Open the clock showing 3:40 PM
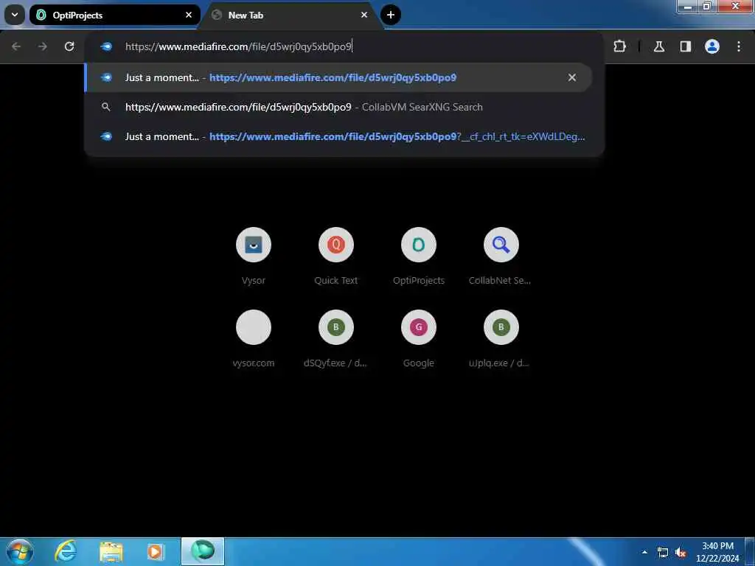 click(717, 552)
